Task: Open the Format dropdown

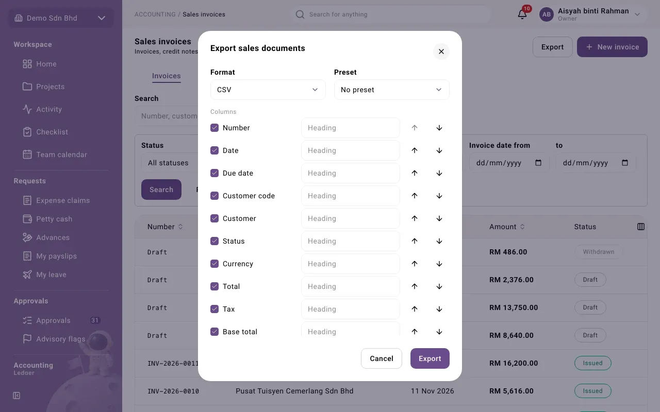Action: coord(268,90)
